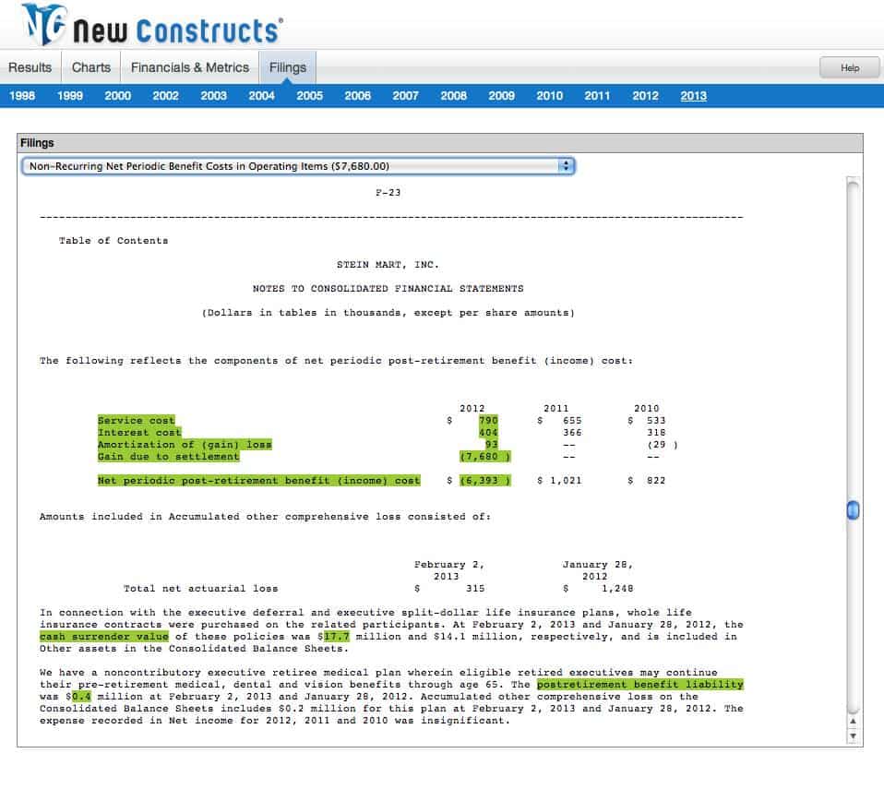Click the page number 'F-23'

click(388, 193)
